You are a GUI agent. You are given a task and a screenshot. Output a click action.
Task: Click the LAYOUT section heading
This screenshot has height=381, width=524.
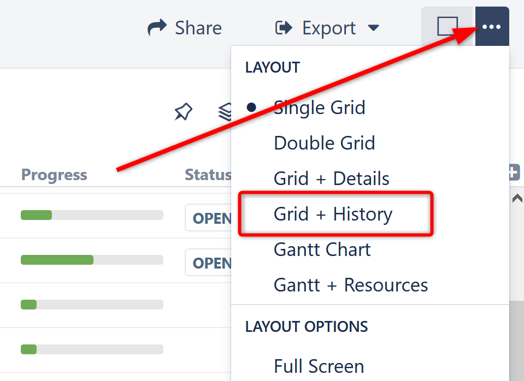coord(272,68)
